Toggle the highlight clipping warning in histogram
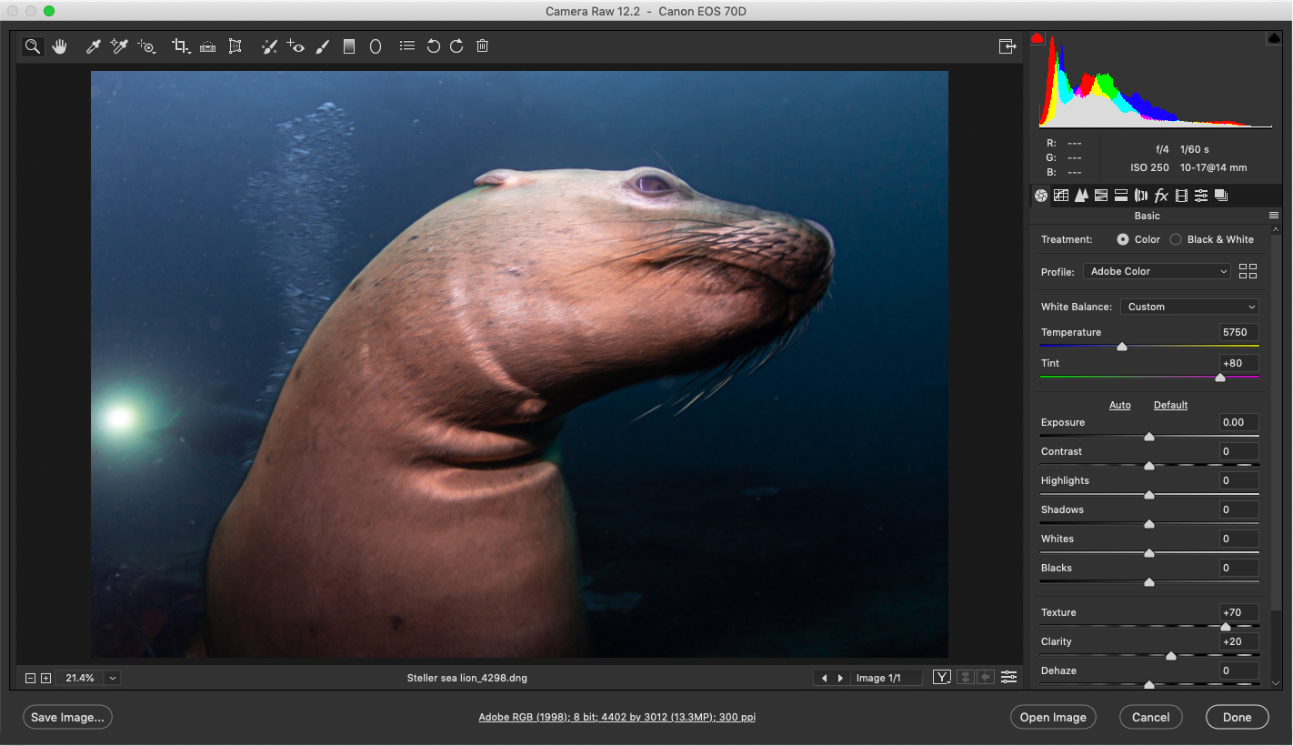This screenshot has width=1293, height=746. [1273, 38]
